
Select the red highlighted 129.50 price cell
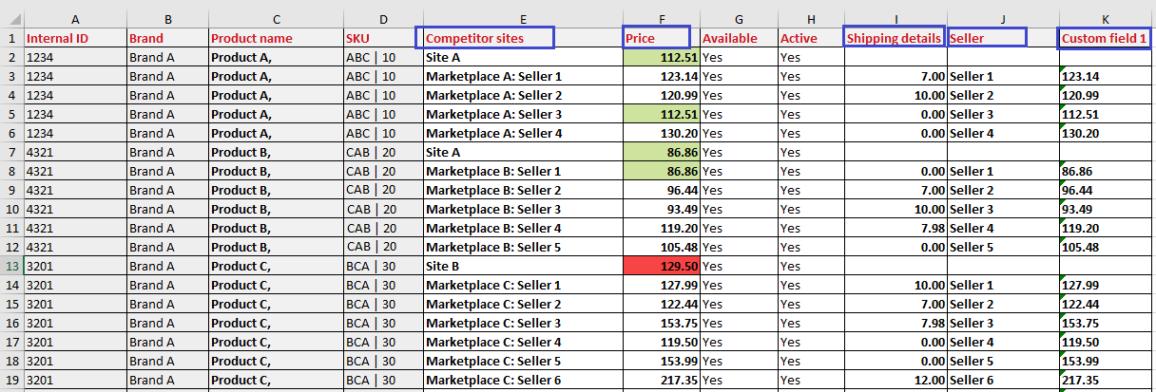click(x=662, y=266)
